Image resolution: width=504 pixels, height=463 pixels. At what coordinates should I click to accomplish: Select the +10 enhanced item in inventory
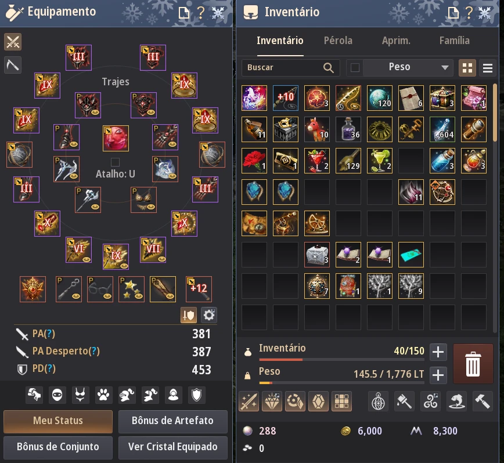click(x=286, y=98)
